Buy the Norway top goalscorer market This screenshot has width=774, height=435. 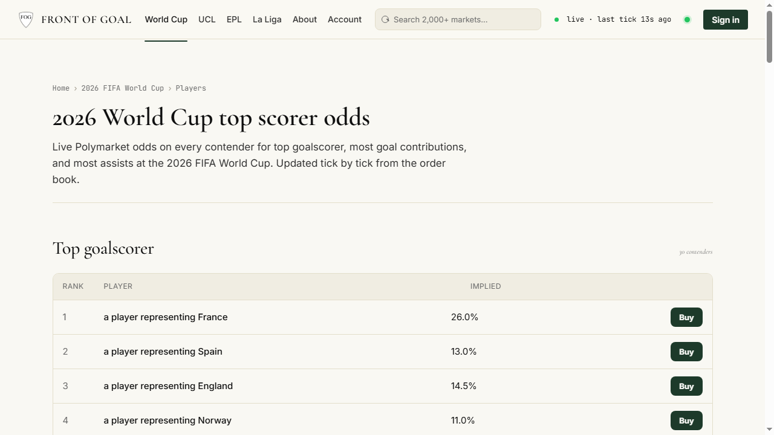tap(686, 420)
